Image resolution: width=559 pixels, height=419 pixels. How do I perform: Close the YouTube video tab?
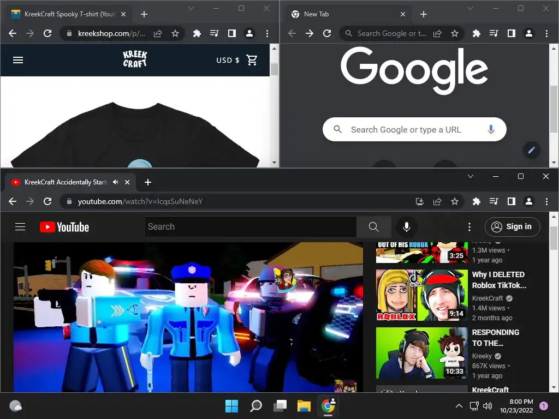127,182
